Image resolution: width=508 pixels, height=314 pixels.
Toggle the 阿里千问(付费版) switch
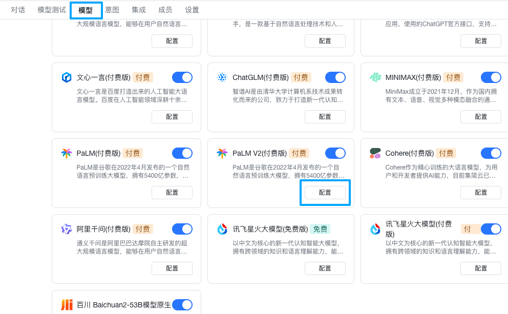tap(182, 229)
